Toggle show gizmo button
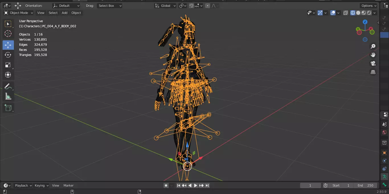This screenshot has width=389, height=194. 320,13
